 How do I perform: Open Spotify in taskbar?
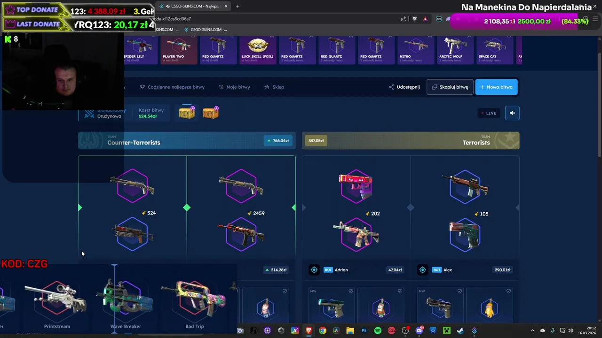coord(378,330)
